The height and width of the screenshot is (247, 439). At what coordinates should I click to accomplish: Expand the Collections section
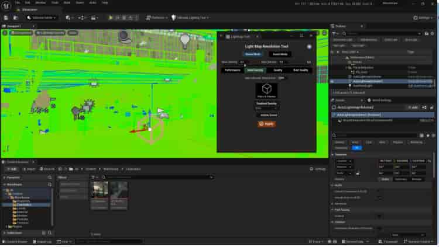[5, 233]
